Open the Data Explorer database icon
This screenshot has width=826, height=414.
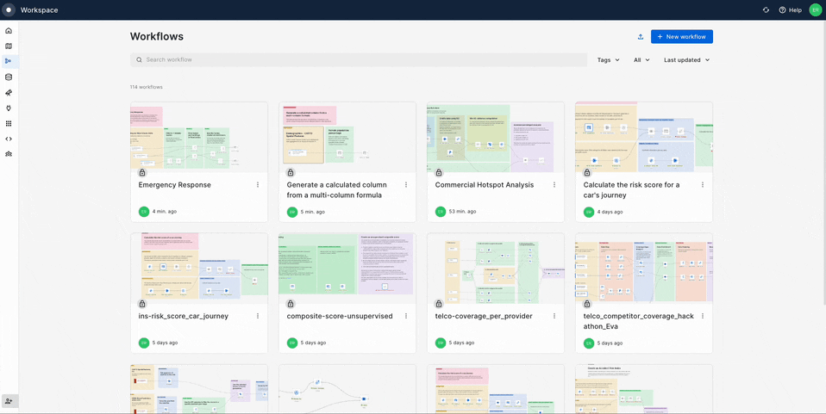pos(9,77)
